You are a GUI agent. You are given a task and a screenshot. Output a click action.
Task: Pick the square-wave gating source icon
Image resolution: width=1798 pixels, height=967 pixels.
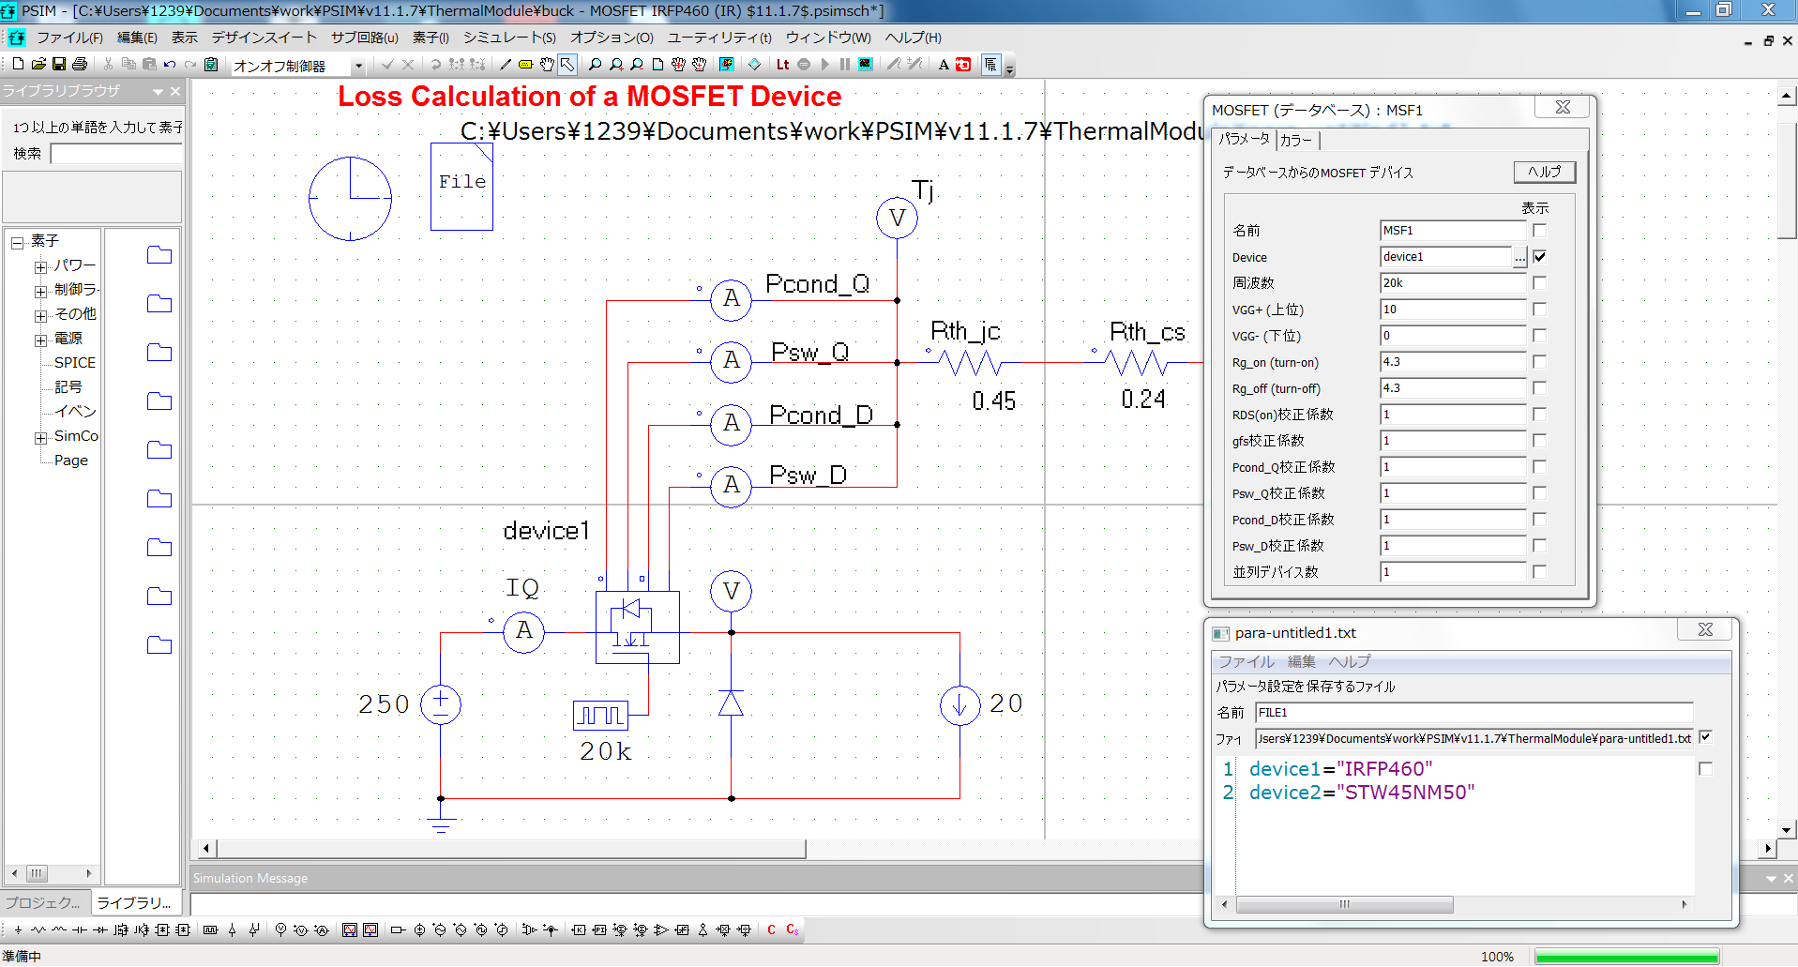(x=212, y=929)
